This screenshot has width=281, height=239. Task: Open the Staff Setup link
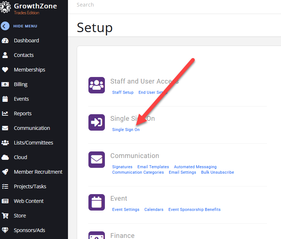(x=123, y=93)
